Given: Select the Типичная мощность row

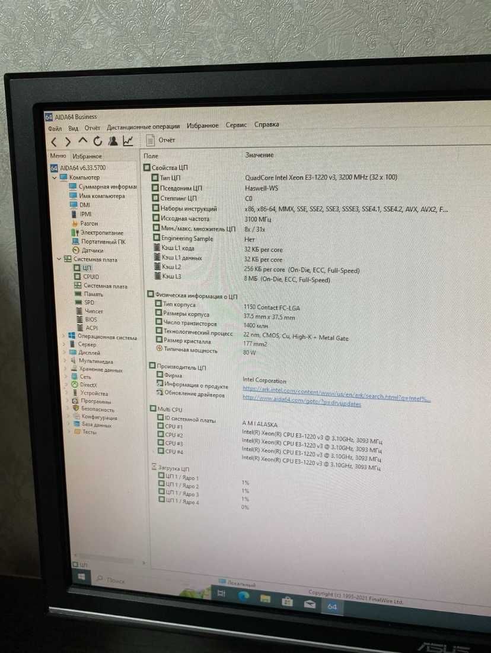Looking at the screenshot, I should 206,351.
